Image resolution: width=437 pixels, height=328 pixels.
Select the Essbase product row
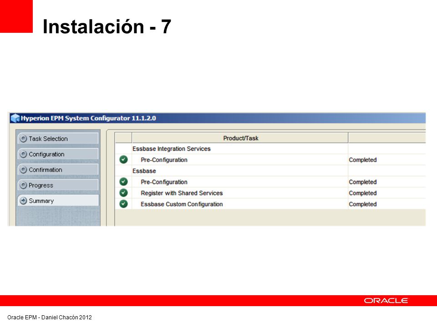(x=270, y=171)
